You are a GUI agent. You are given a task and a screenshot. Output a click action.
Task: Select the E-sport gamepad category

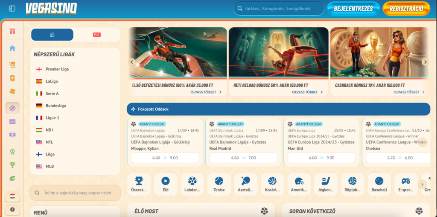[406, 185]
